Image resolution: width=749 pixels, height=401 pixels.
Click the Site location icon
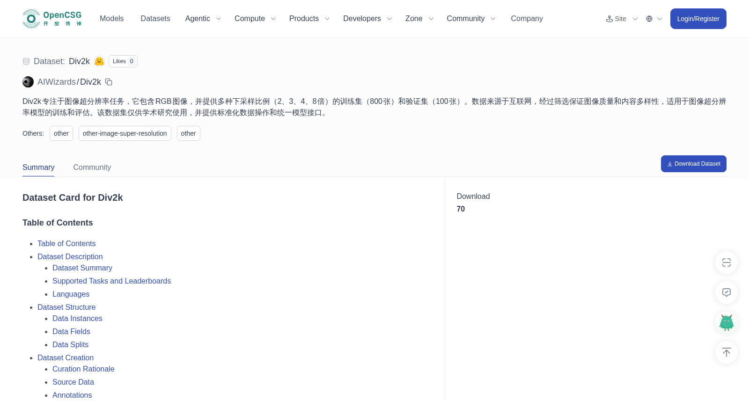click(x=609, y=19)
